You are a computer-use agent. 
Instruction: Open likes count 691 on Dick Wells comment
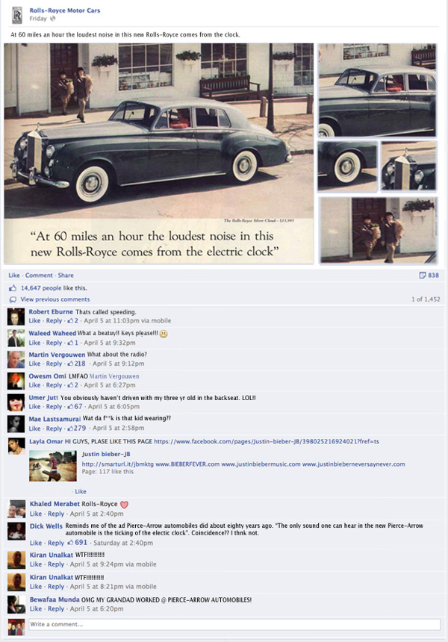(x=78, y=543)
